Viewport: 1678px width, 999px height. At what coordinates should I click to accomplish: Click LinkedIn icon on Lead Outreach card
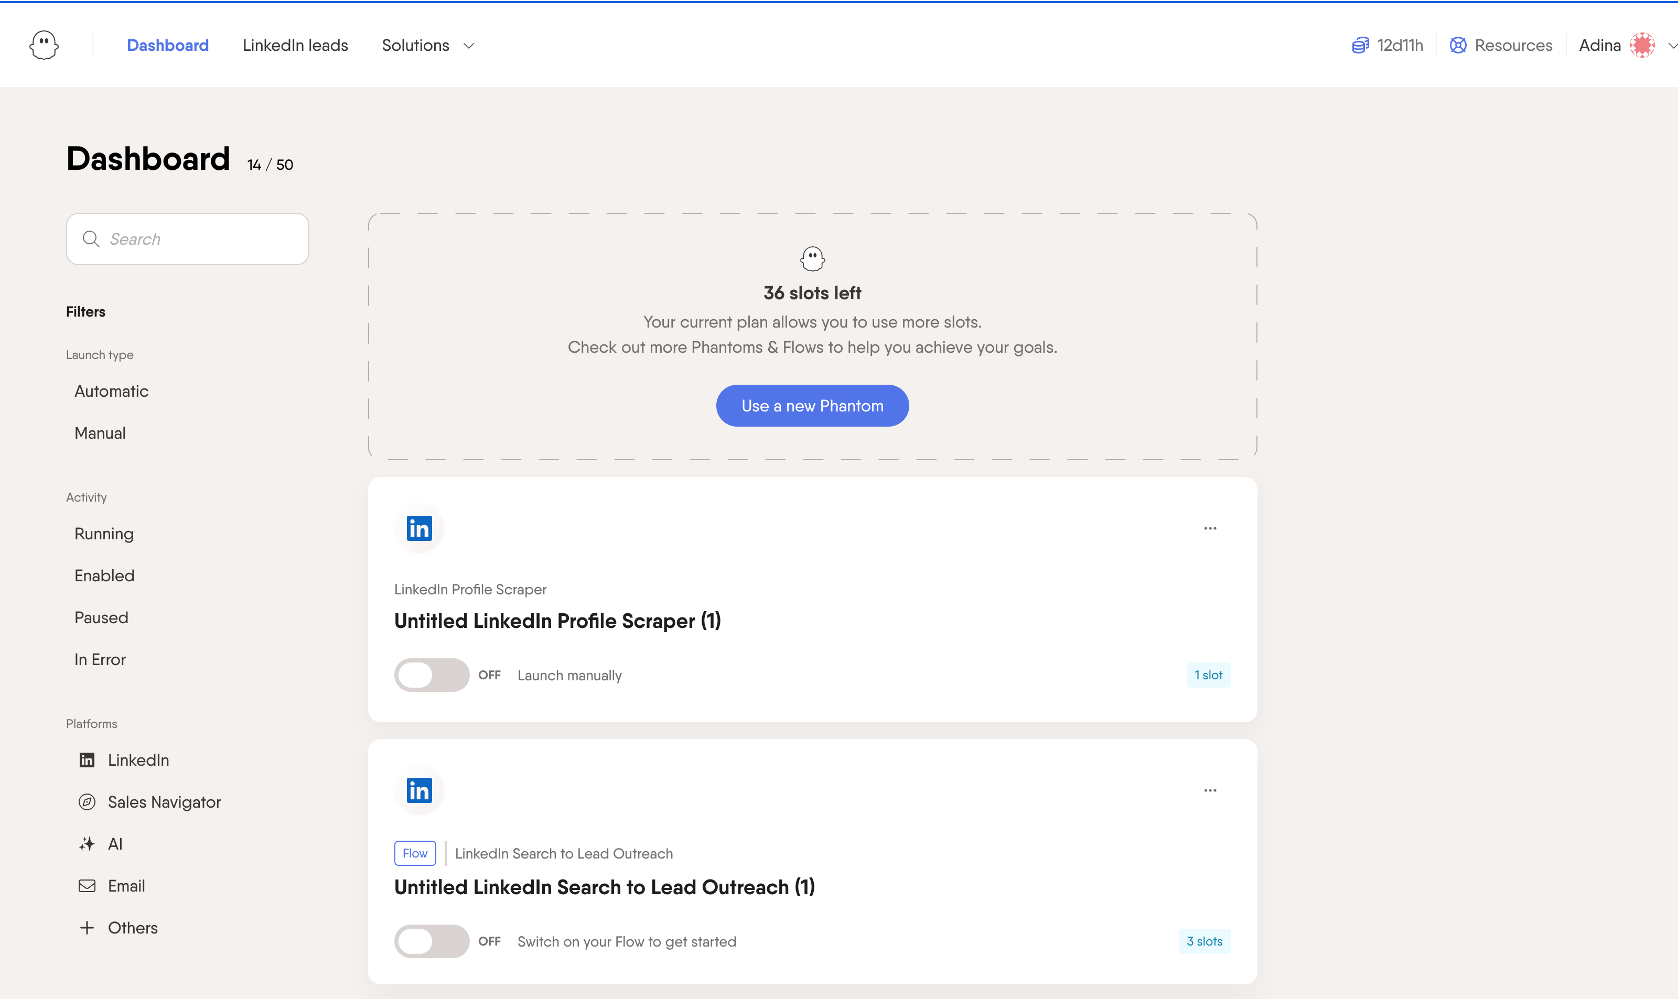click(419, 790)
